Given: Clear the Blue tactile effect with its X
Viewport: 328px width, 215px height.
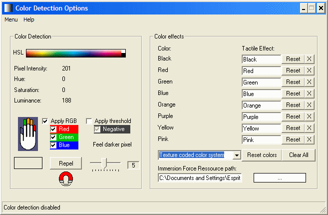Looking at the screenshot, I should coord(309,93).
